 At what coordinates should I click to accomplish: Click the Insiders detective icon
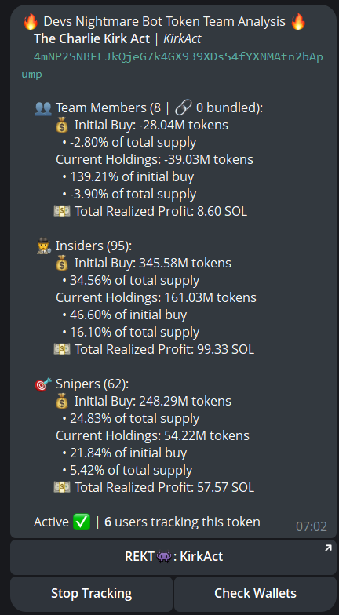[x=43, y=246]
